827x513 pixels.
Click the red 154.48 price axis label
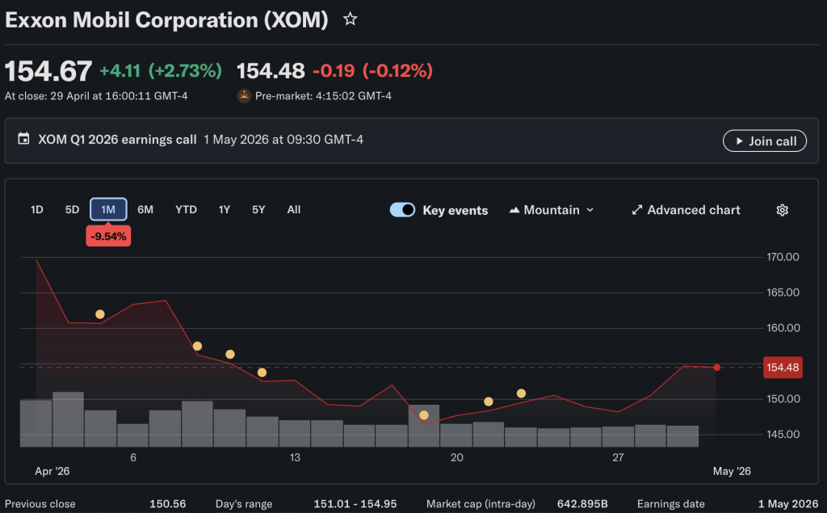tap(783, 368)
